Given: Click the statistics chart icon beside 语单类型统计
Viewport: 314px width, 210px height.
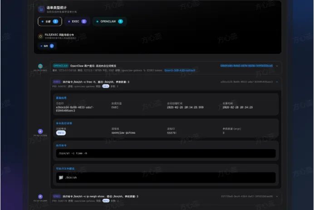Looking at the screenshot, I should point(42,9).
